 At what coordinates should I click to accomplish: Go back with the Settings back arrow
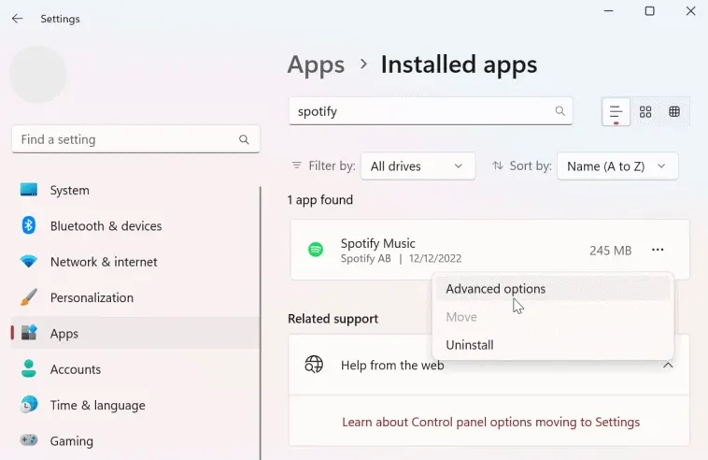(17, 19)
